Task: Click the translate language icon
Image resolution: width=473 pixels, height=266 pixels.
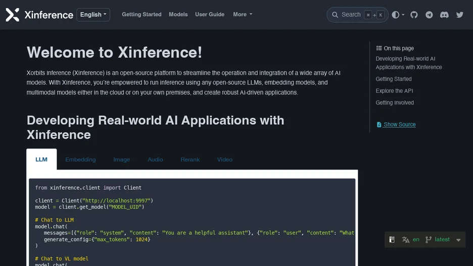Action: (x=405, y=239)
